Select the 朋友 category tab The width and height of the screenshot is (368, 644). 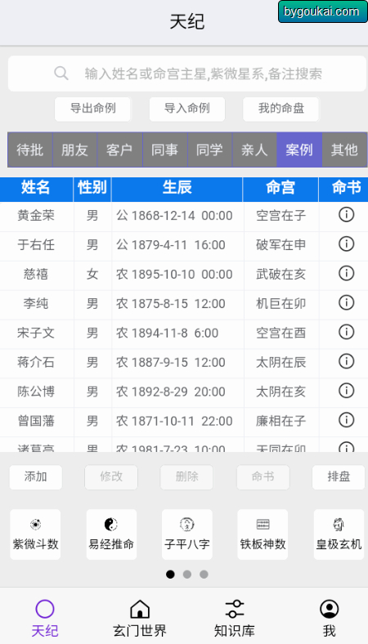[75, 150]
